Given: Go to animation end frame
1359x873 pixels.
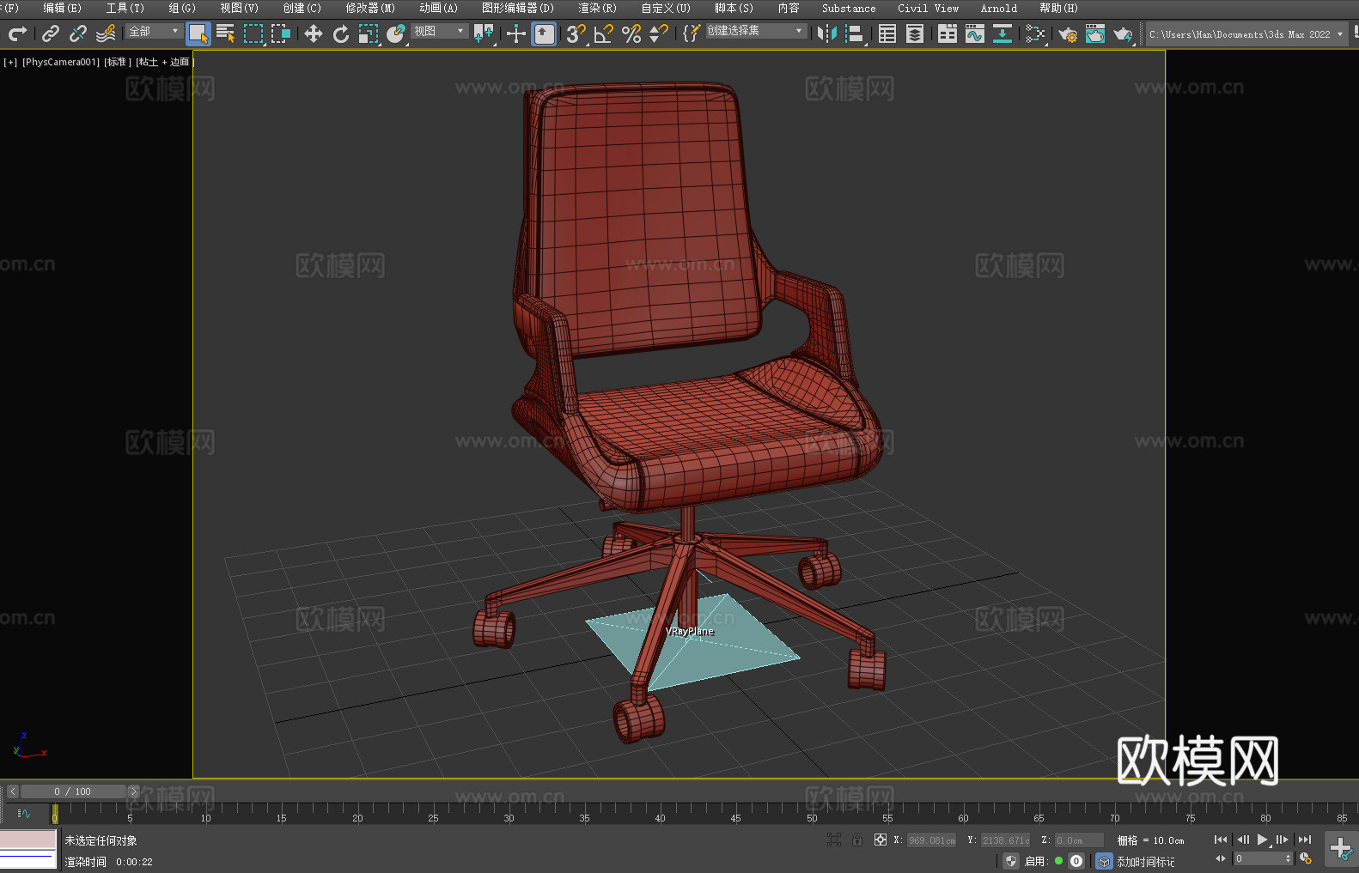Looking at the screenshot, I should (1305, 840).
